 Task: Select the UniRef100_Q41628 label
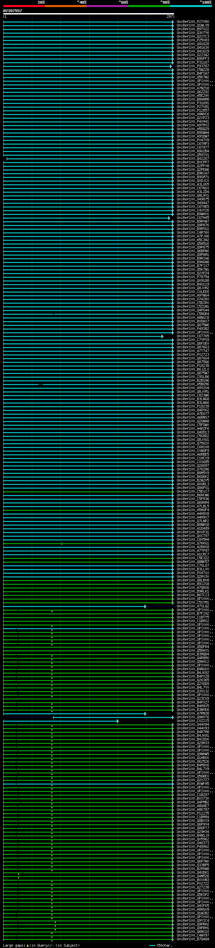(x=193, y=44)
